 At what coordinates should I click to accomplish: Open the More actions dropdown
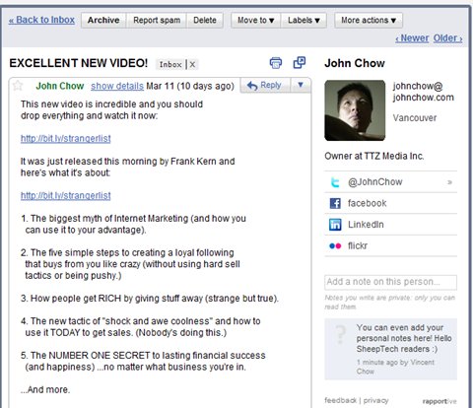(x=369, y=20)
